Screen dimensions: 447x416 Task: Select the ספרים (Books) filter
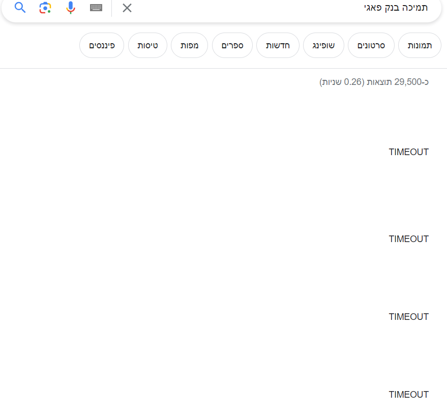[x=232, y=45]
